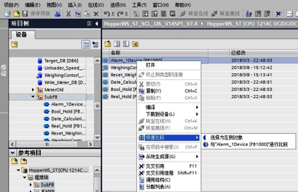Image resolution: width=298 pixels, height=192 pixels.
Task: Select Copy (复制) from the context menu
Action: click(x=153, y=91)
